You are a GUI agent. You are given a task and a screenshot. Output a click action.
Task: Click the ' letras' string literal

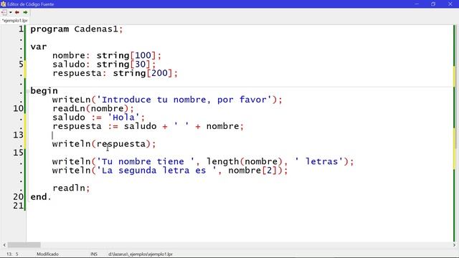click(x=318, y=161)
